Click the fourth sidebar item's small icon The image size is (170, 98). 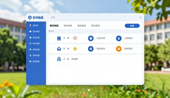pos(30,43)
